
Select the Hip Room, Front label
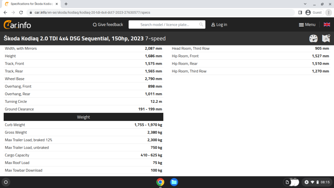coord(185,56)
